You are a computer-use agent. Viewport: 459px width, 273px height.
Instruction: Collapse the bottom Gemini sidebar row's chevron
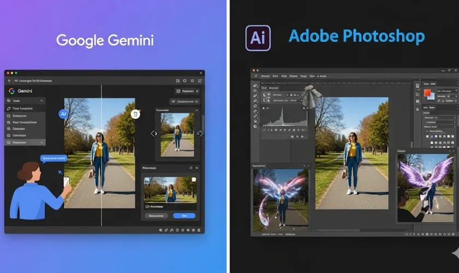coord(42,143)
